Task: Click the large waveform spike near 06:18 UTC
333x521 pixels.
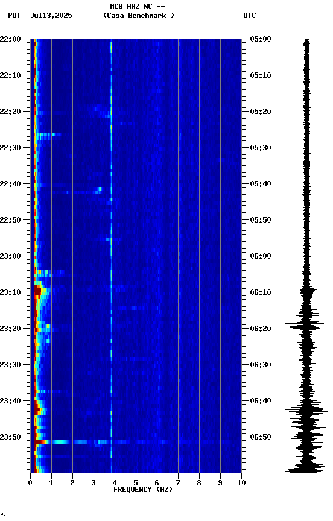Action: (304, 323)
